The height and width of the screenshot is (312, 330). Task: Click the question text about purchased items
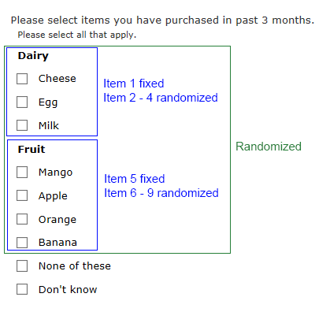pos(162,20)
